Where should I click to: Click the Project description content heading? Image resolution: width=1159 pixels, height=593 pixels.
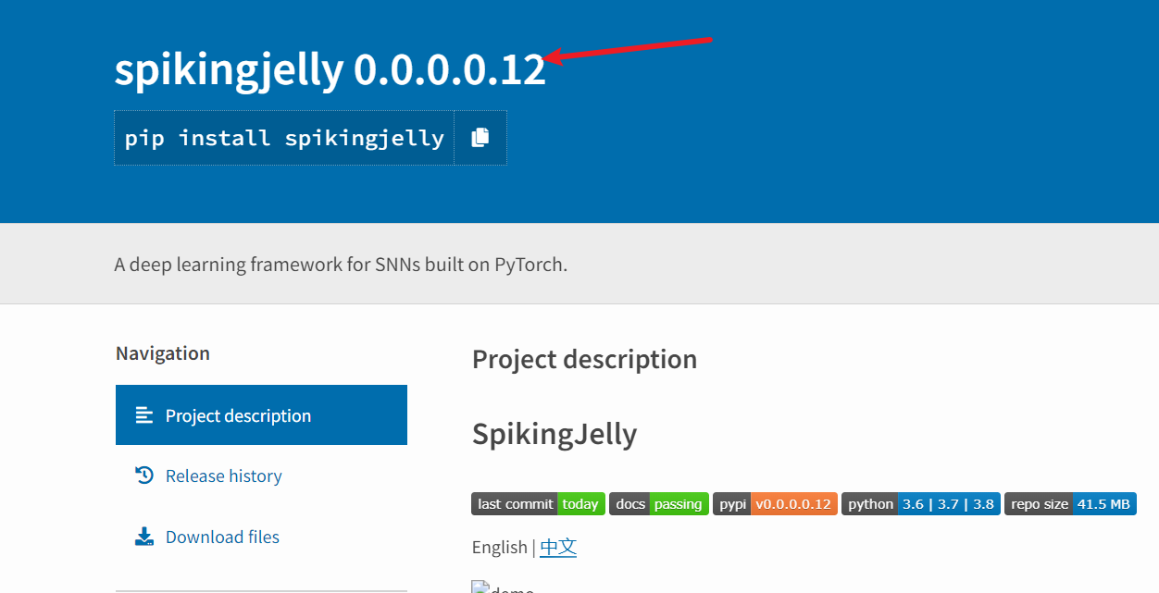[584, 359]
